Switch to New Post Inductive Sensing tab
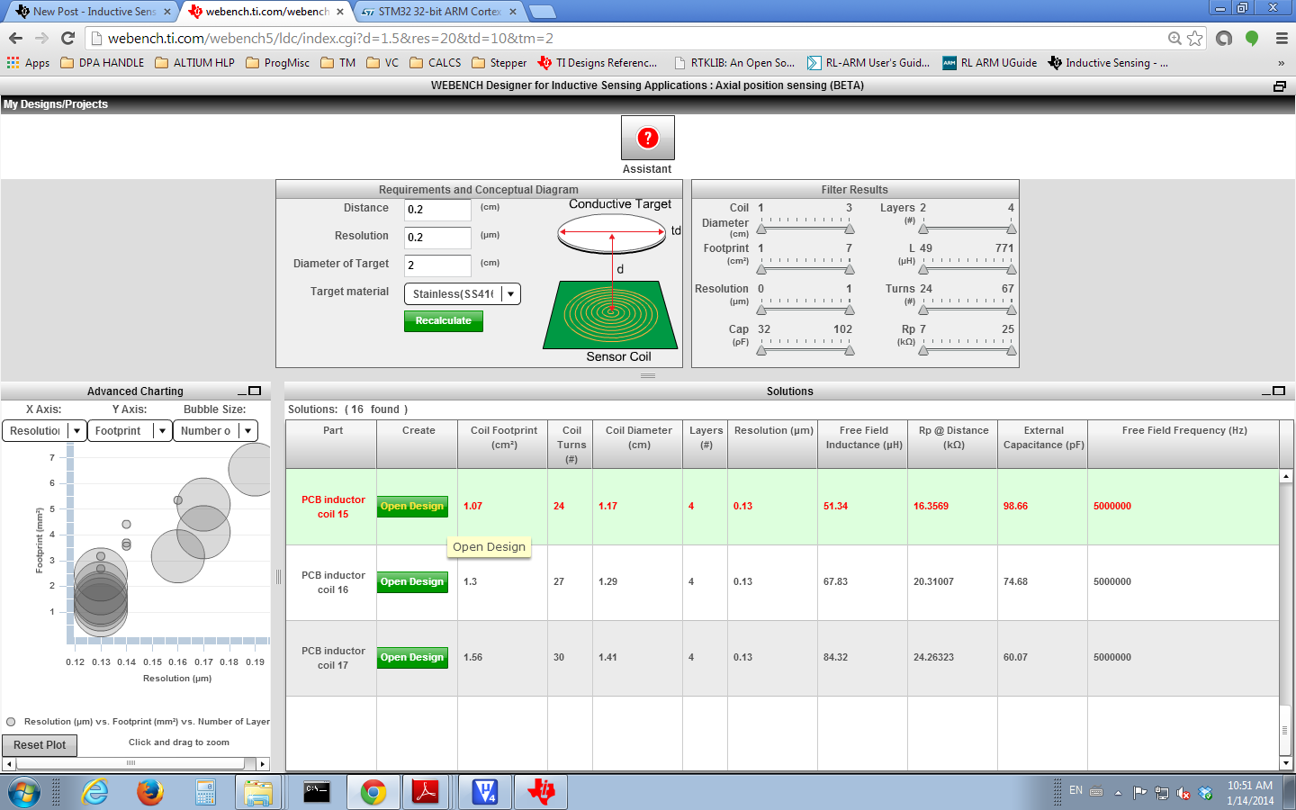1296x810 pixels. (92, 12)
